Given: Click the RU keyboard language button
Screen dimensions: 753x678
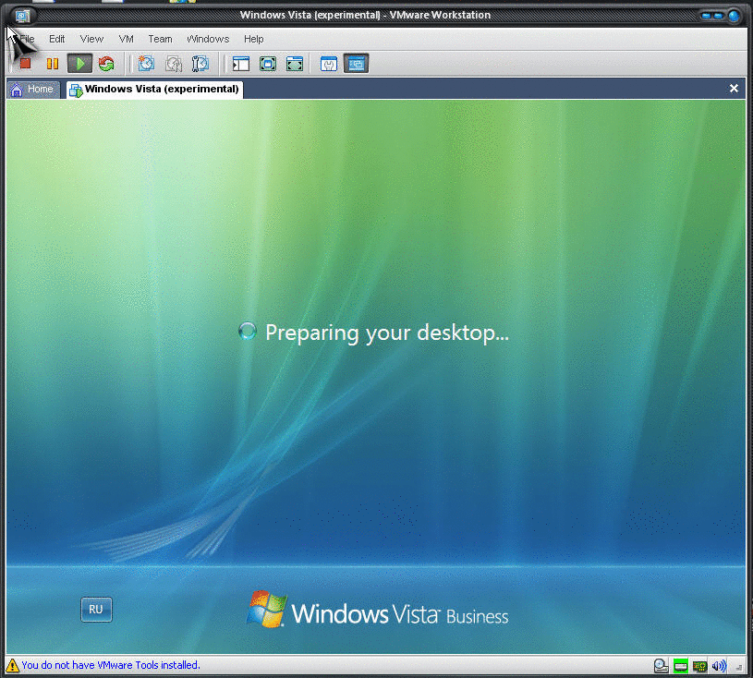Looking at the screenshot, I should [96, 610].
